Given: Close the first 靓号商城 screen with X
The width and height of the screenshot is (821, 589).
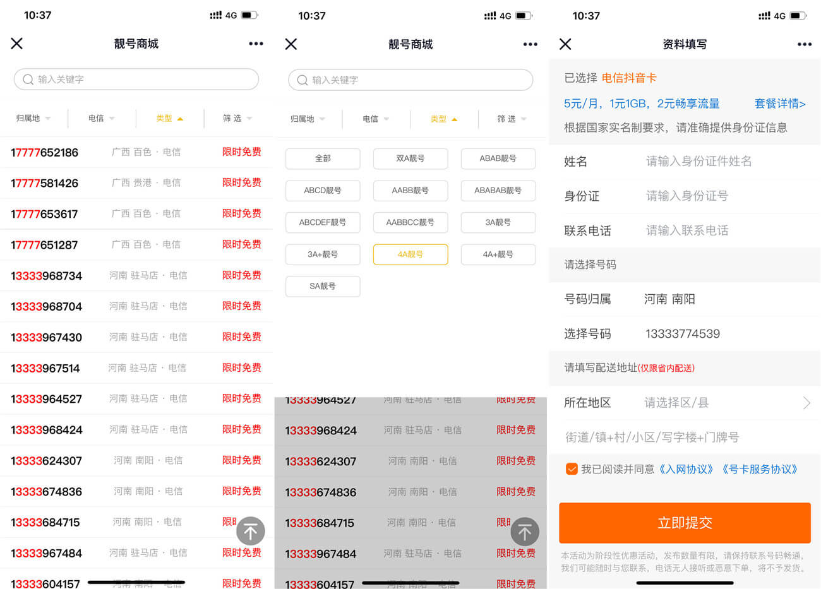Looking at the screenshot, I should click(x=17, y=44).
